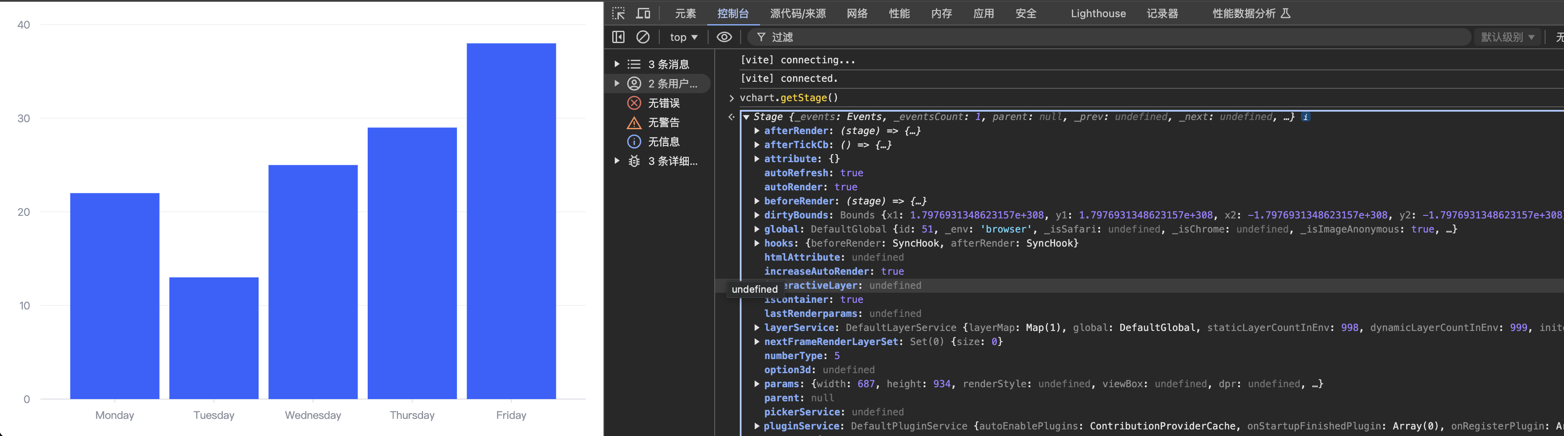Click the vchart.getStage() command line
The image size is (1564, 436).
[789, 98]
